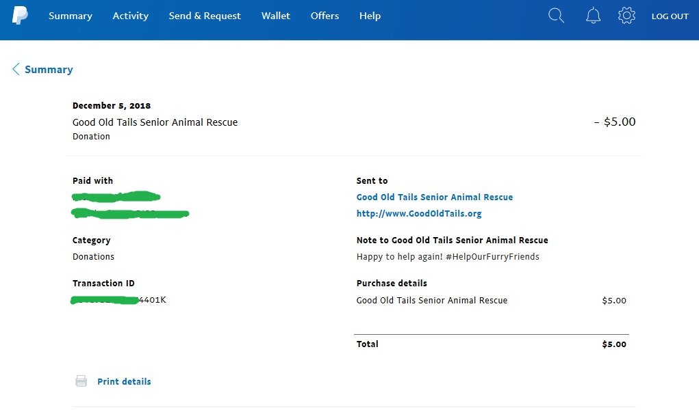This screenshot has height=412, width=699.
Task: Click the printer icon beside Print details
Action: tap(81, 381)
